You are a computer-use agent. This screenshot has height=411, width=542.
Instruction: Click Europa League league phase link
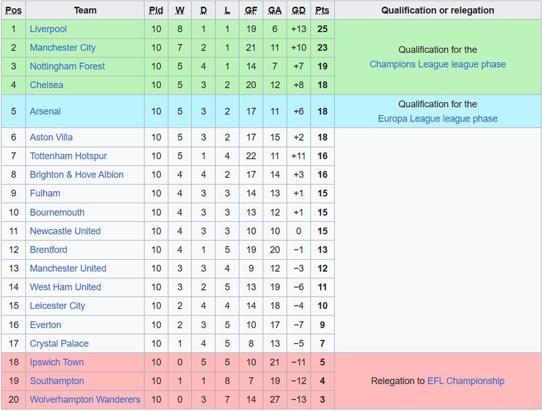[437, 119]
